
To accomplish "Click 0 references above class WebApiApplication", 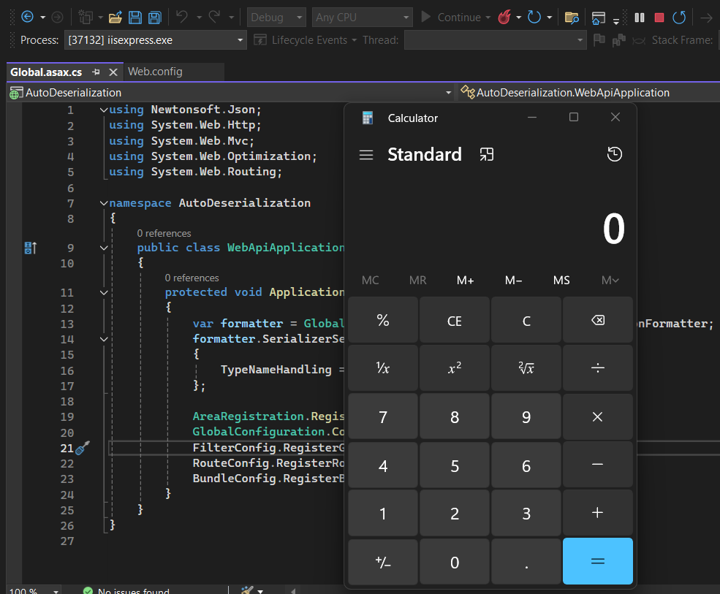I will click(x=164, y=233).
